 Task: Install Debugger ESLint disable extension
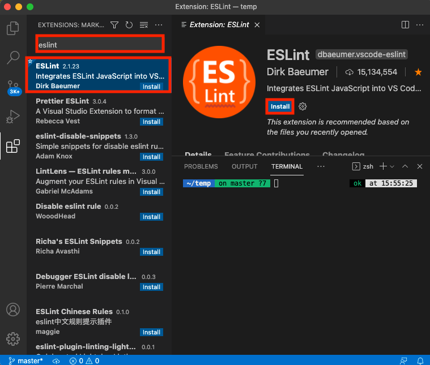click(x=151, y=287)
